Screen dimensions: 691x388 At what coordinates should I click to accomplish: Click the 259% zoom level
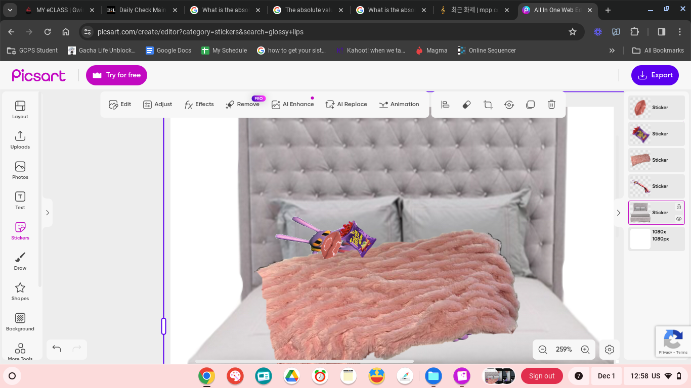[564, 349]
